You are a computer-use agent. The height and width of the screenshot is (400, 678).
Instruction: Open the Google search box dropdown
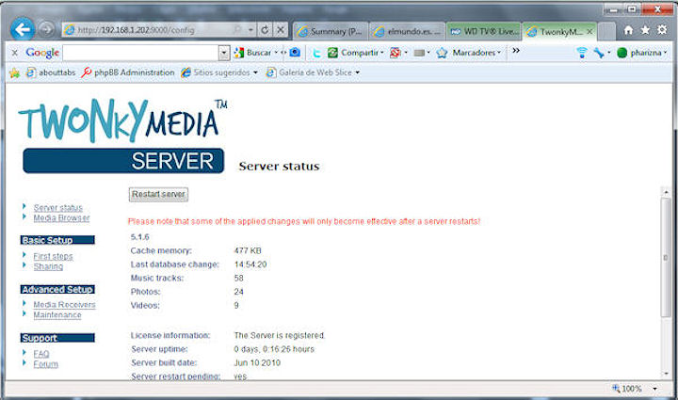coord(223,53)
